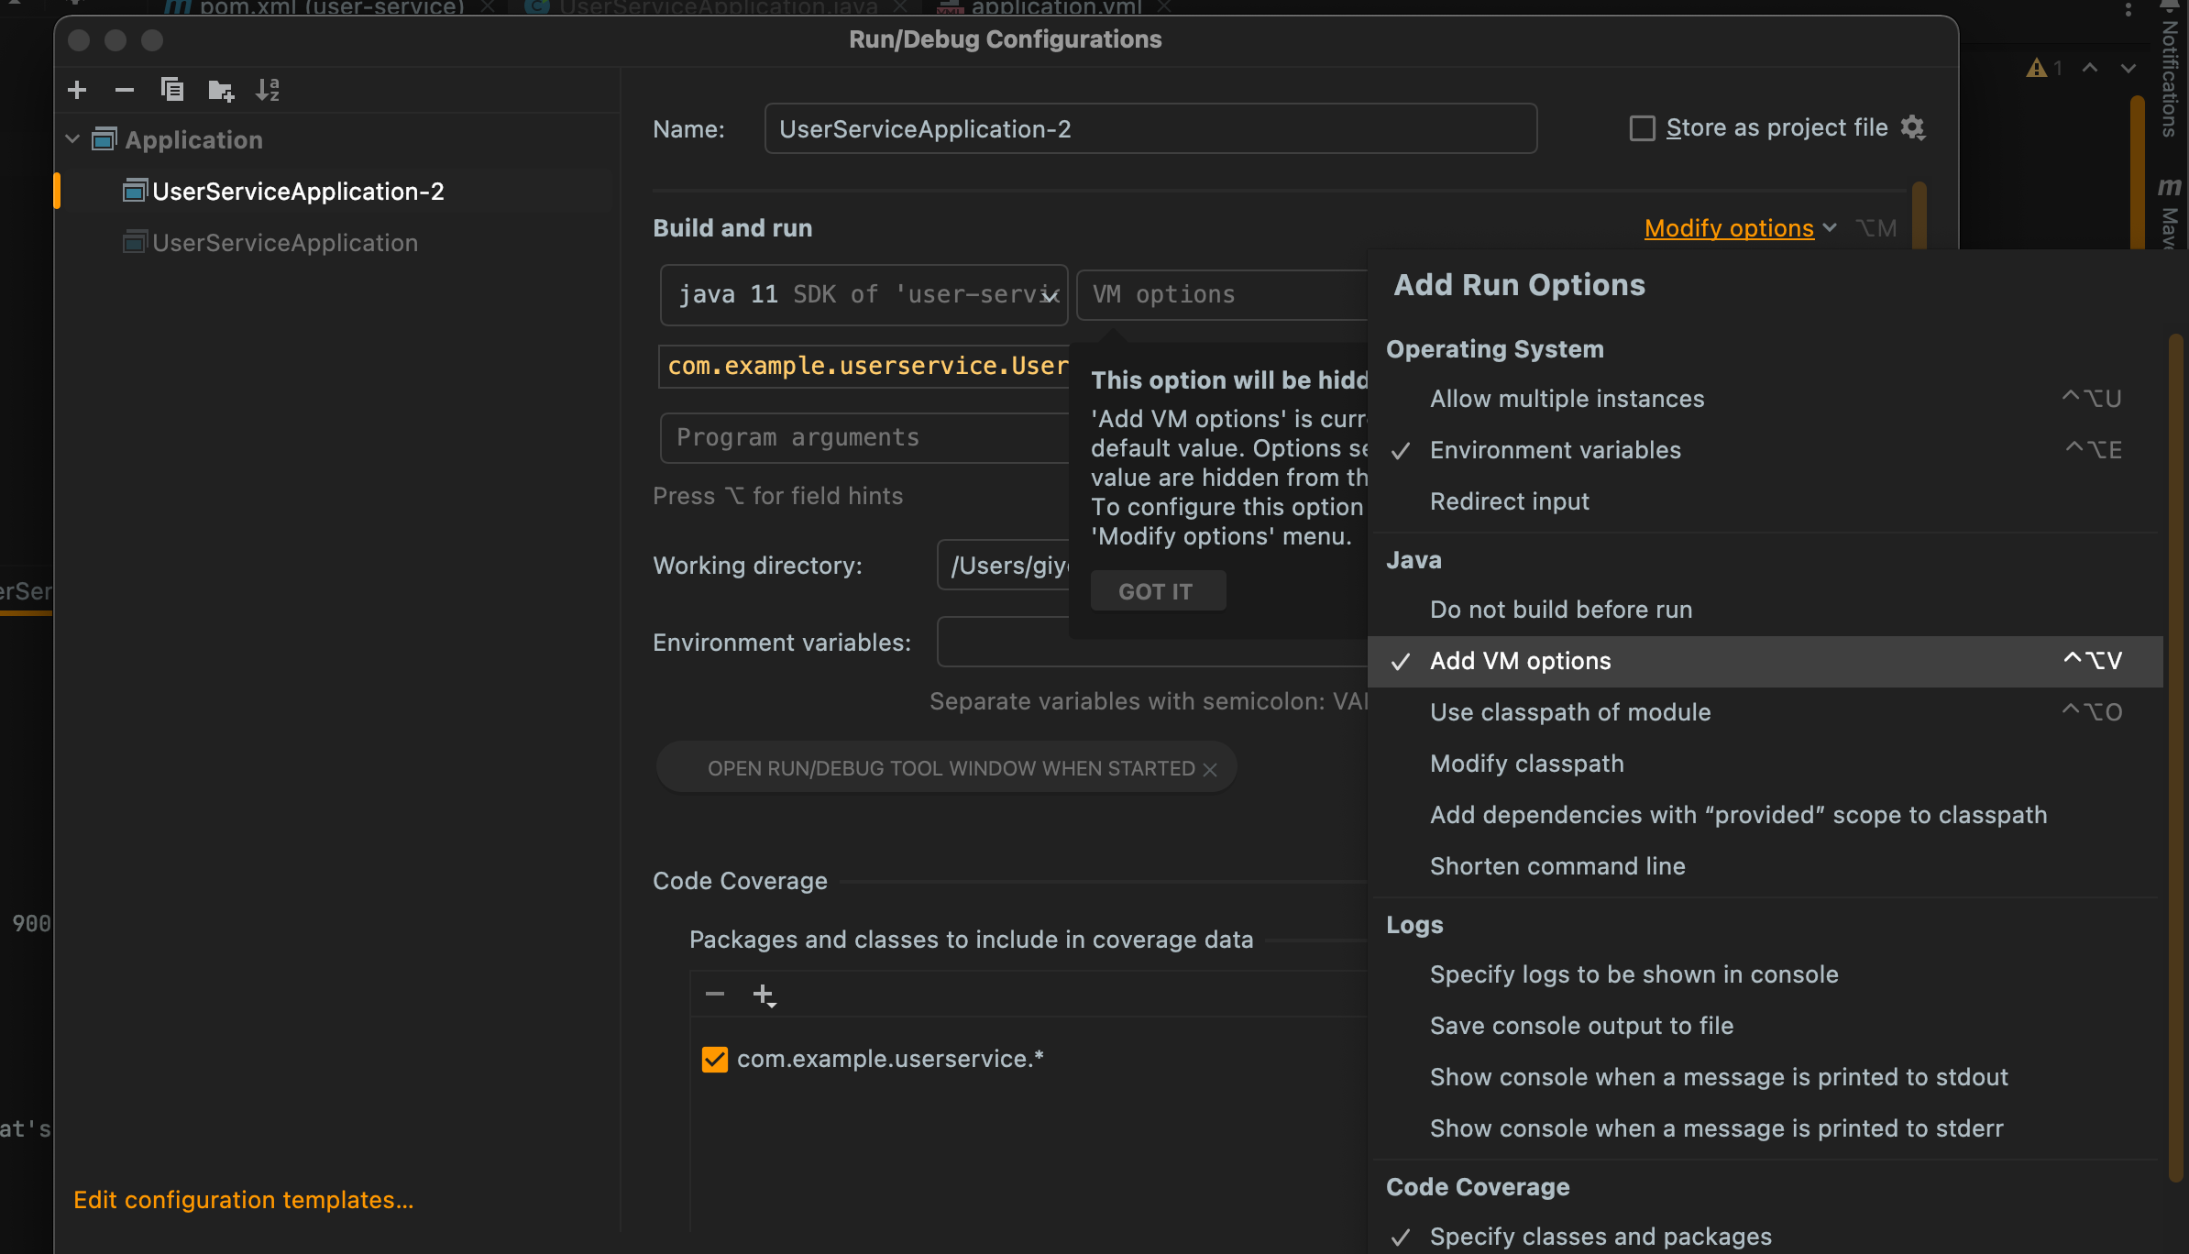Enable Store as project file checkbox
The image size is (2189, 1254).
click(x=1642, y=127)
